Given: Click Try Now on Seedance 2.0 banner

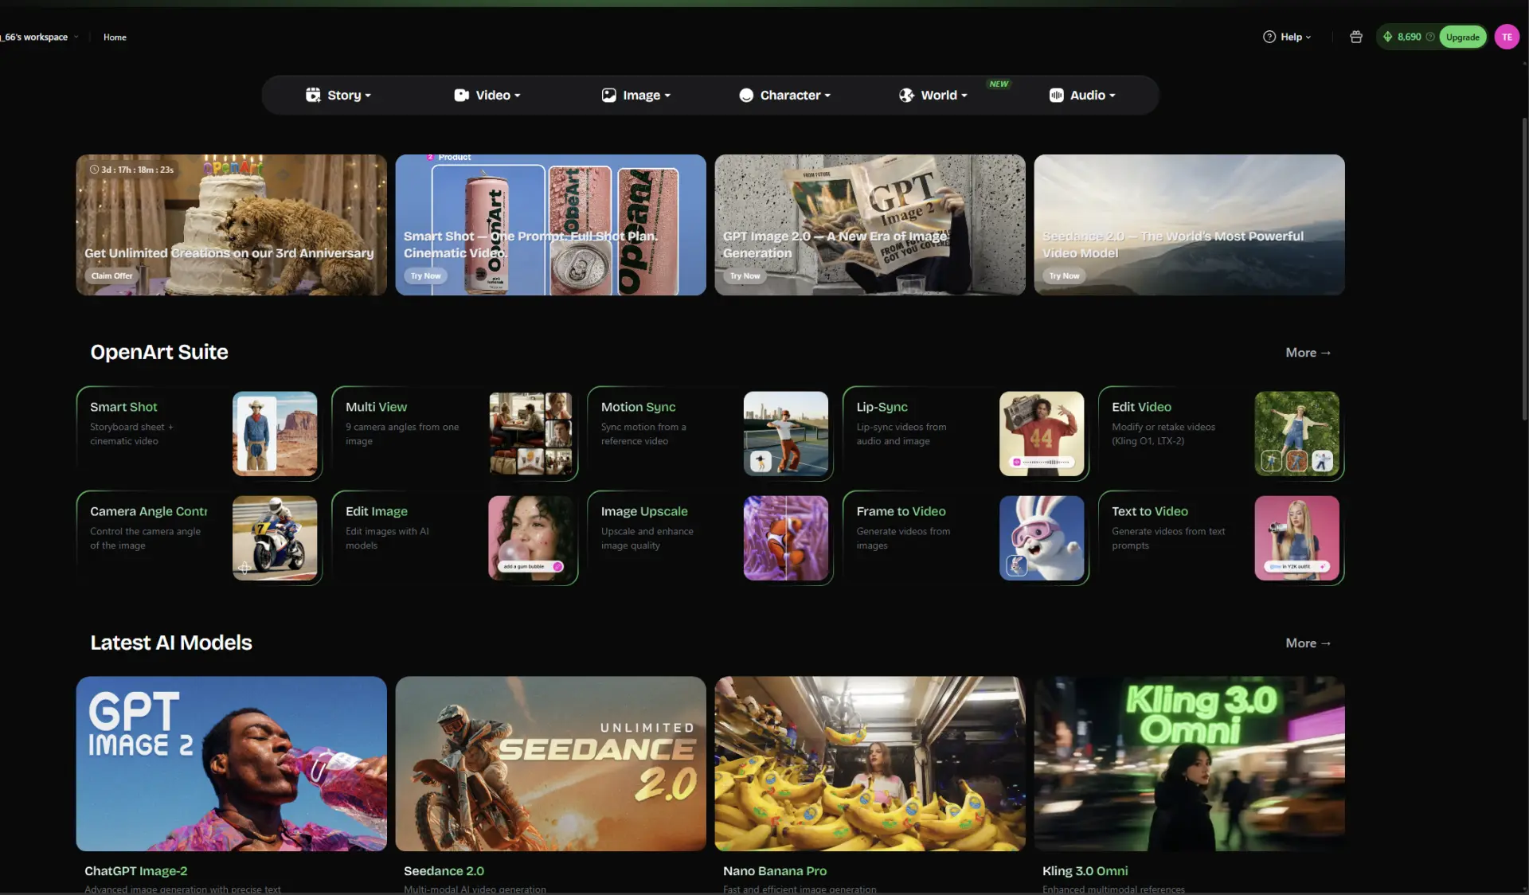Looking at the screenshot, I should pos(1064,276).
